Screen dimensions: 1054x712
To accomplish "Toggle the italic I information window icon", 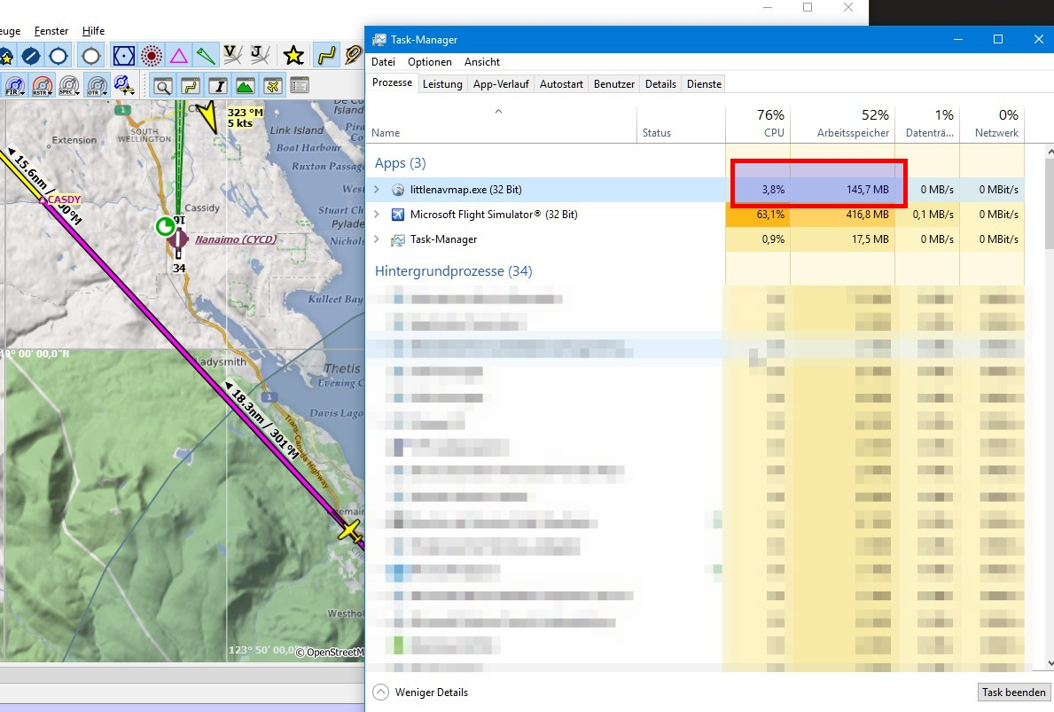I will click(x=219, y=85).
